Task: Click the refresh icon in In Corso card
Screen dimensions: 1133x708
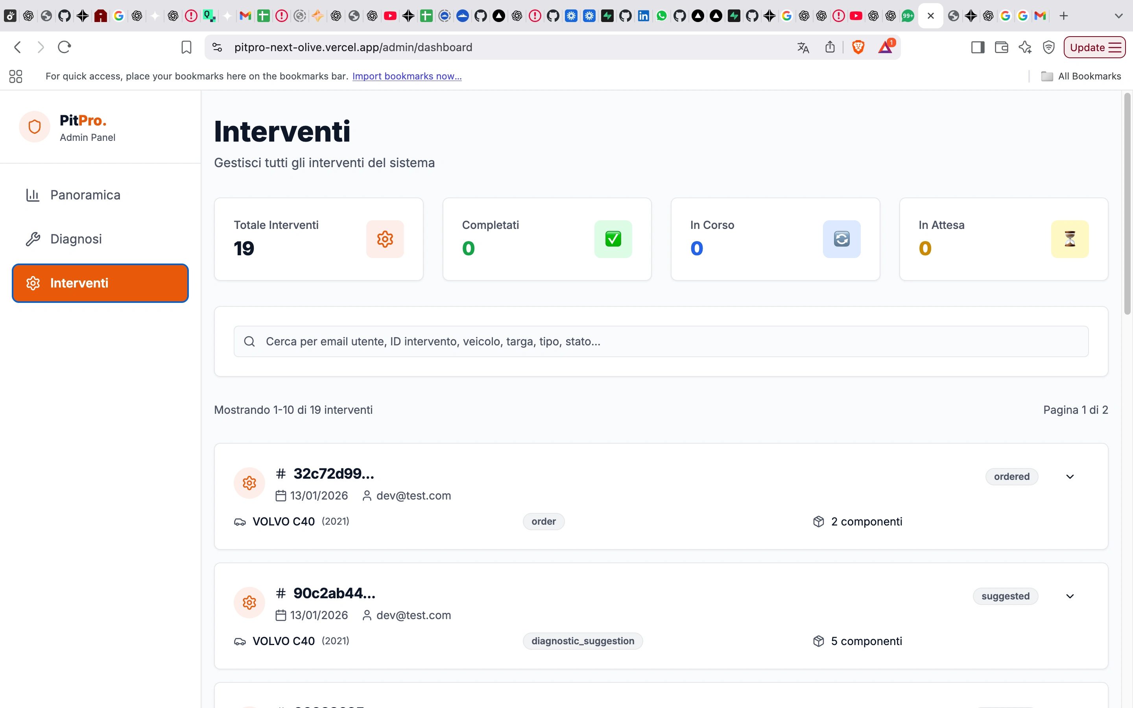Action: [841, 239]
